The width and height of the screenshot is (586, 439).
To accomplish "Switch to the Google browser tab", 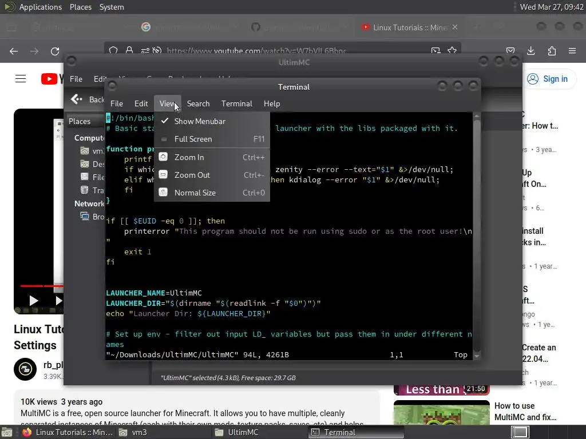I will tap(189, 27).
